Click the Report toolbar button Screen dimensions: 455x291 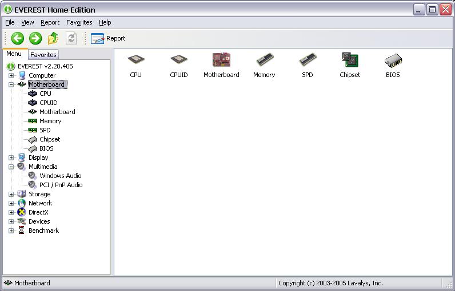click(109, 38)
